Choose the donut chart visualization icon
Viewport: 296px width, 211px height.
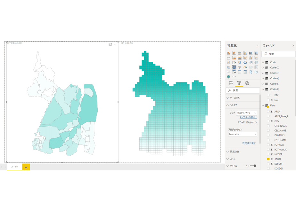(245, 62)
